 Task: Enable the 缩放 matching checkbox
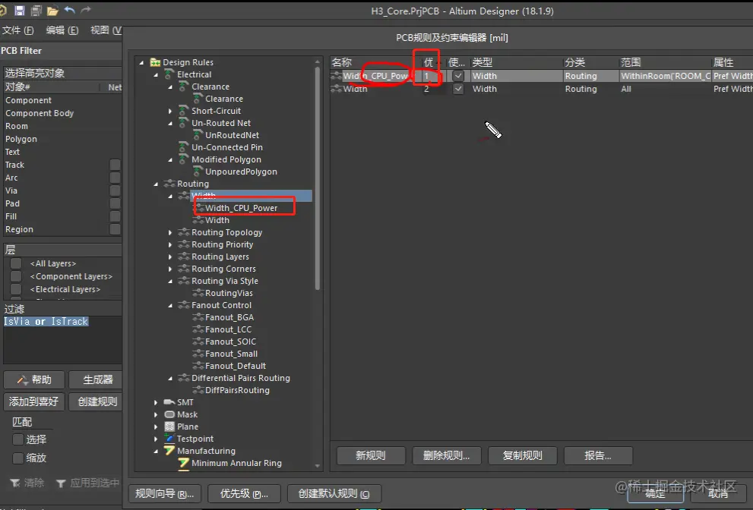click(17, 458)
